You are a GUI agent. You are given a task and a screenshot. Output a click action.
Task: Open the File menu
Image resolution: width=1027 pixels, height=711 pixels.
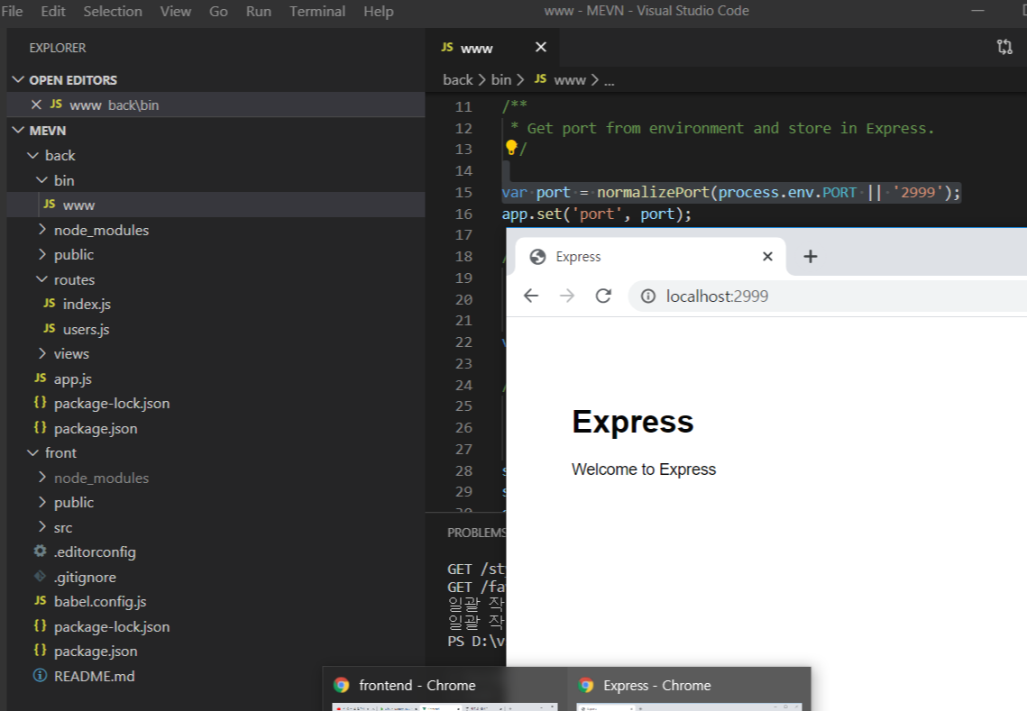(x=12, y=11)
